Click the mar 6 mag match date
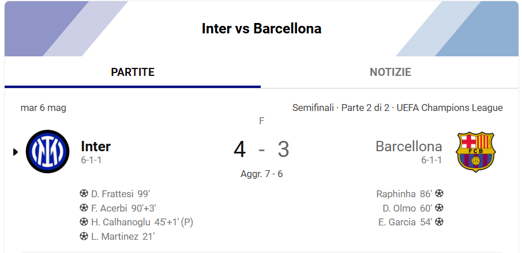Screen dimensions: 522x253 [x=43, y=108]
